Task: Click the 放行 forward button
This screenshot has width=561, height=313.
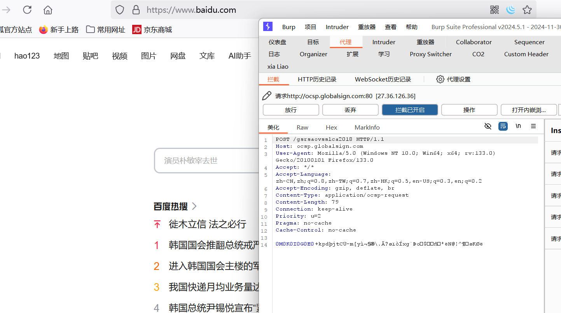Action: (x=291, y=110)
